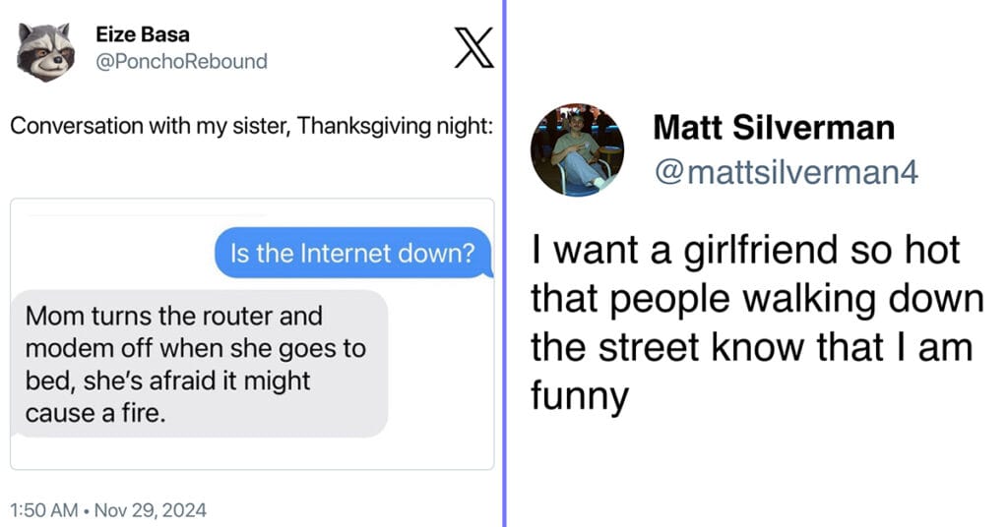Open Eize Basa's raccoon avatar
This screenshot has height=527, width=1008.
[x=45, y=51]
